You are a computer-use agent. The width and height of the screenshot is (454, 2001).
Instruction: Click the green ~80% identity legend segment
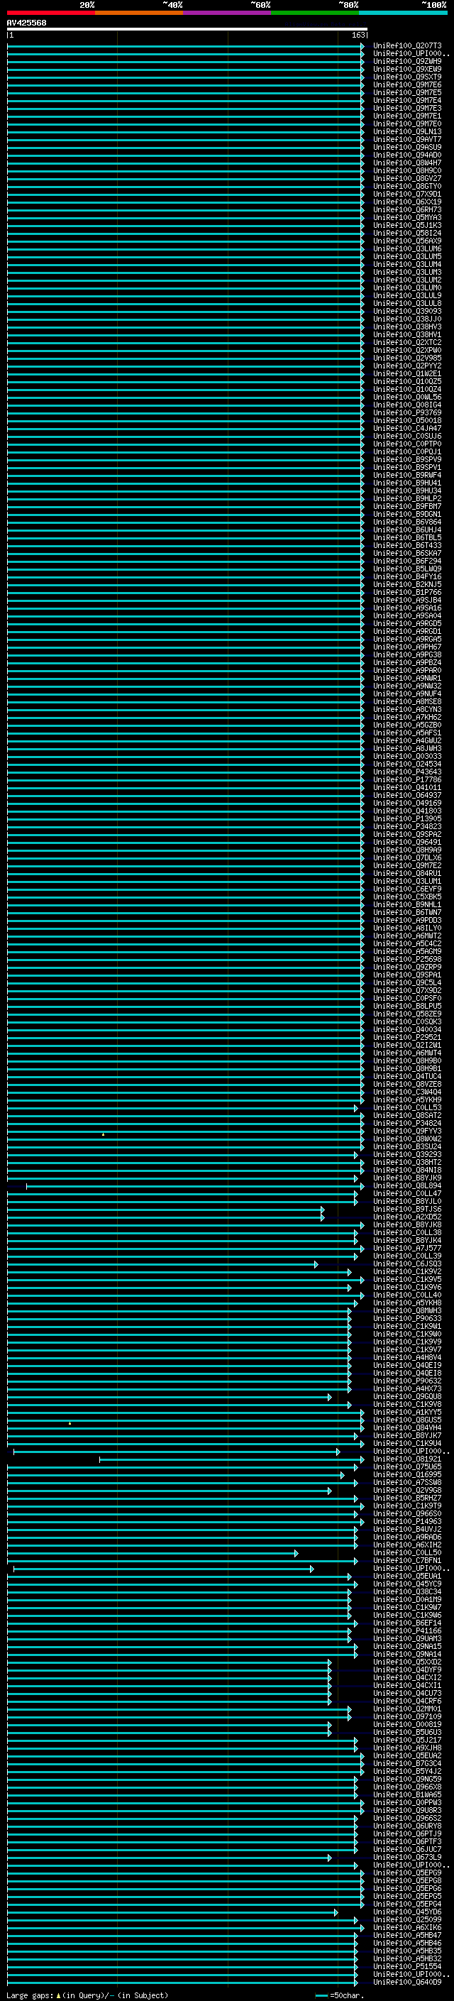(x=315, y=13)
